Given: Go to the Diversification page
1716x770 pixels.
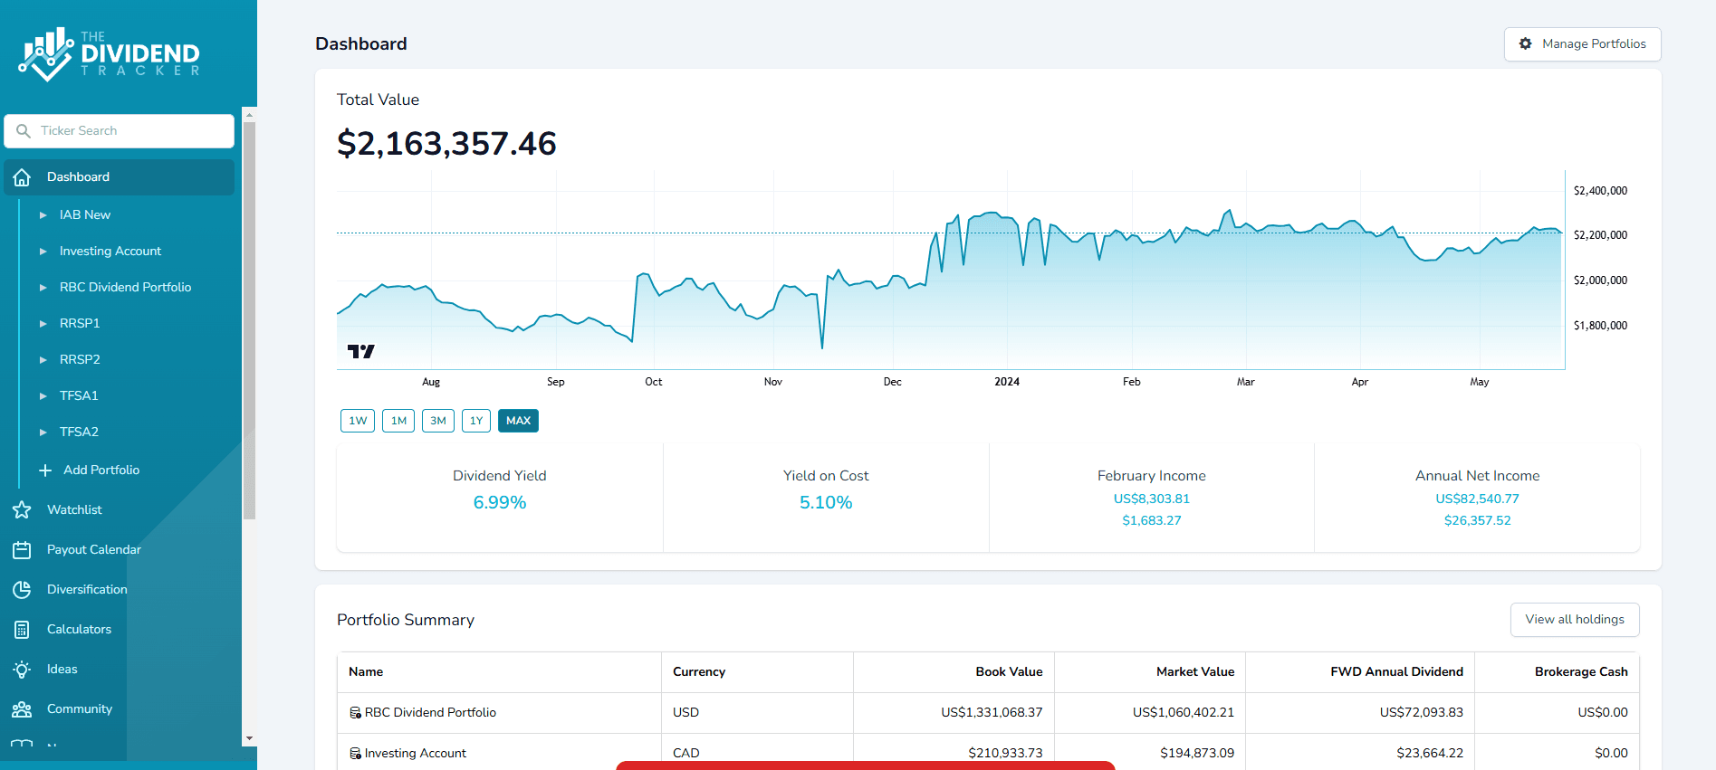Looking at the screenshot, I should 87,590.
